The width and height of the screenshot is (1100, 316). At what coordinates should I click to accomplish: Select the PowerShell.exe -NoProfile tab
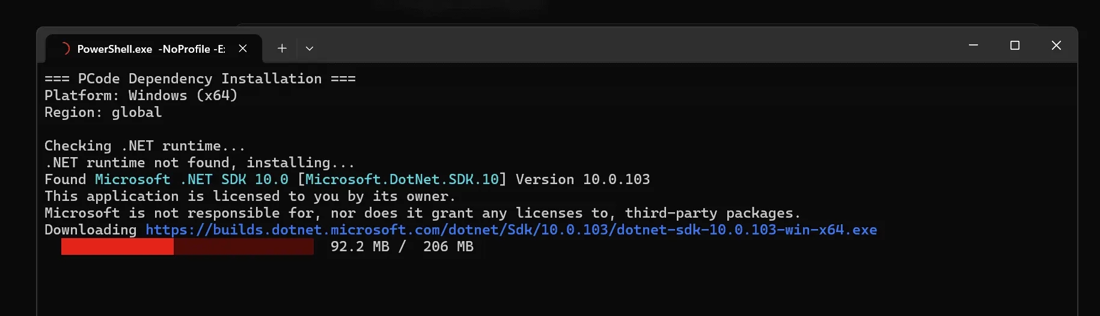click(x=150, y=49)
